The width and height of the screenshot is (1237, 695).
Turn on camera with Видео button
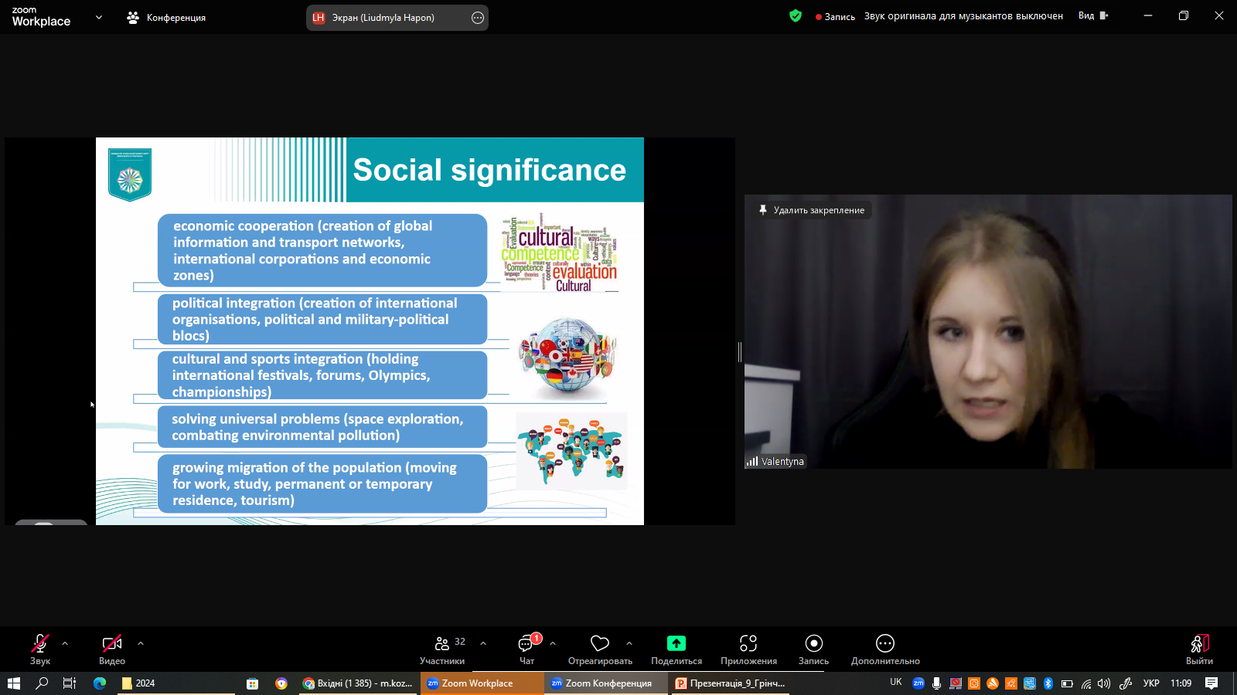112,649
